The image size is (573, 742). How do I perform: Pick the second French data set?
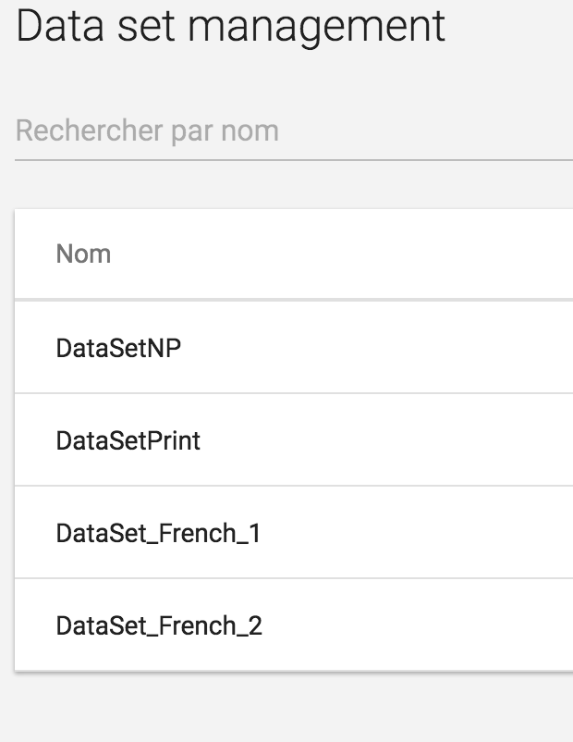pos(159,625)
